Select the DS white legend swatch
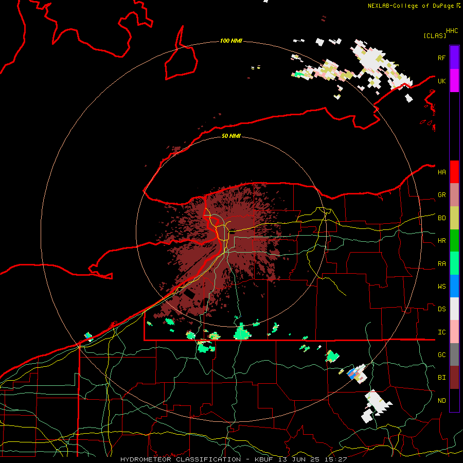Screen dimensions: 463x463 click(x=454, y=309)
